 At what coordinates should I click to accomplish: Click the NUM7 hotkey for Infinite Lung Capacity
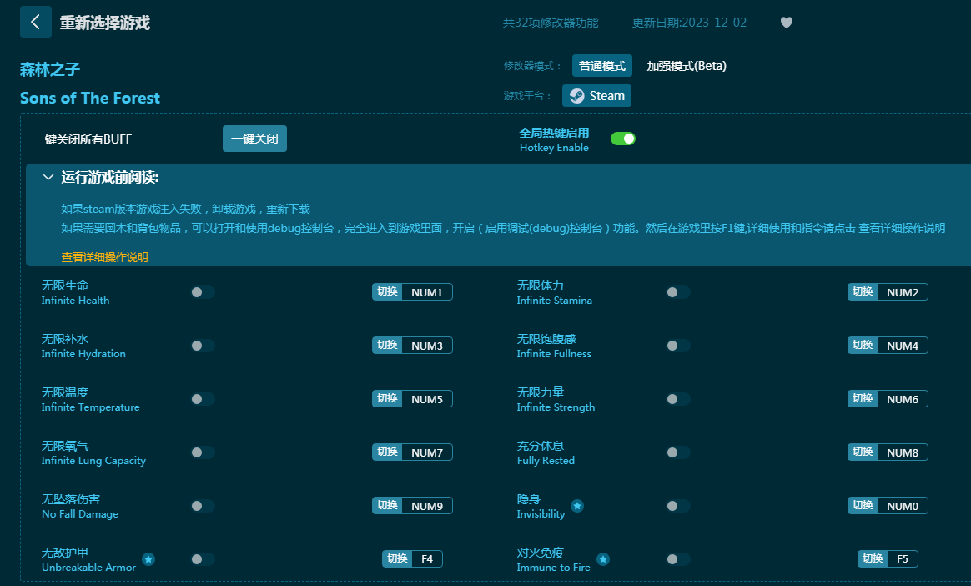tap(412, 452)
